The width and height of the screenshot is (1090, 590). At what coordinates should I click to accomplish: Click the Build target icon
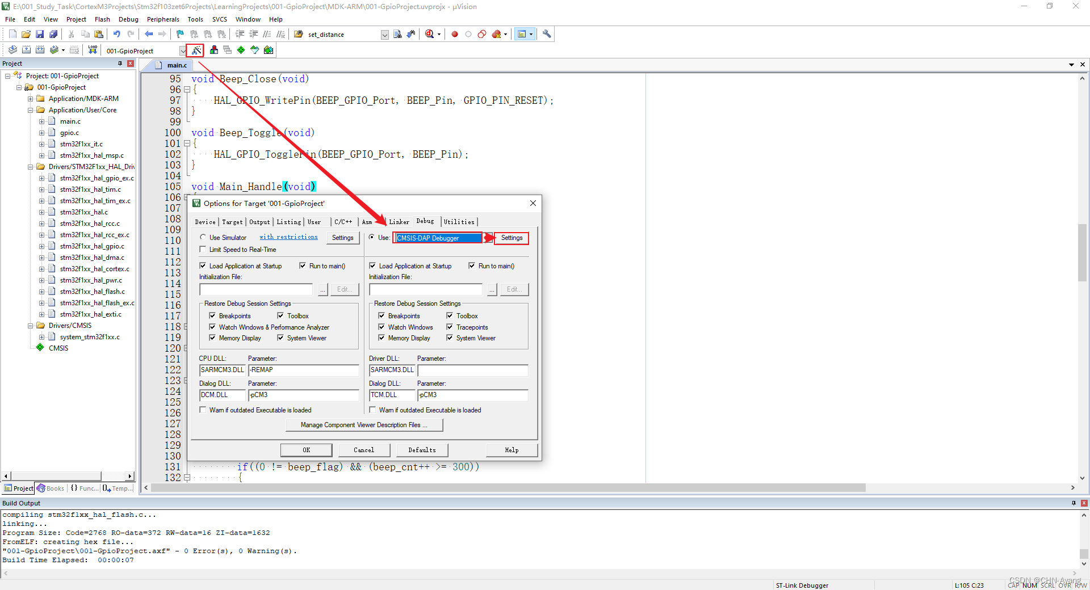(x=26, y=50)
